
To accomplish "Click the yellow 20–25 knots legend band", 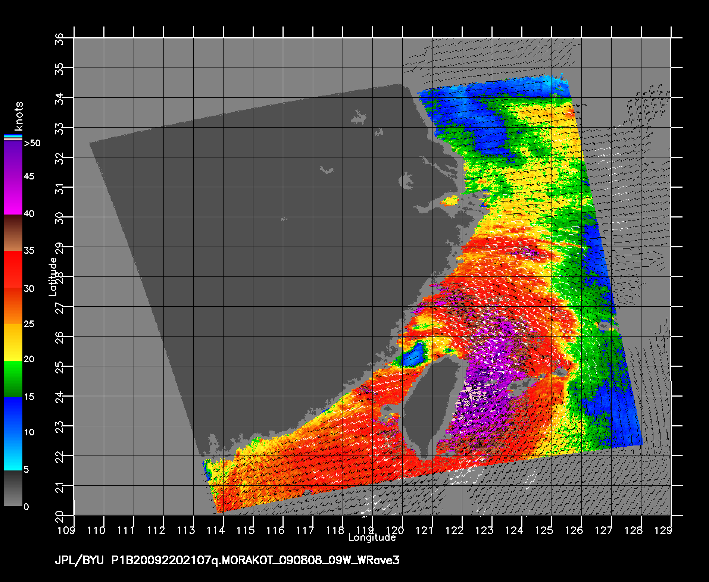I will pos(13,342).
